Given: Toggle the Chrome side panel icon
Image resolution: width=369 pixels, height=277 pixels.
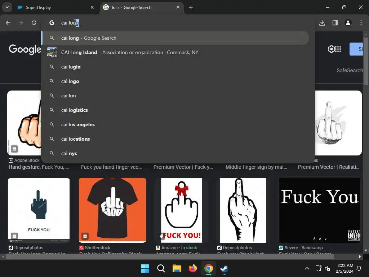Looking at the screenshot, I should click(x=335, y=23).
